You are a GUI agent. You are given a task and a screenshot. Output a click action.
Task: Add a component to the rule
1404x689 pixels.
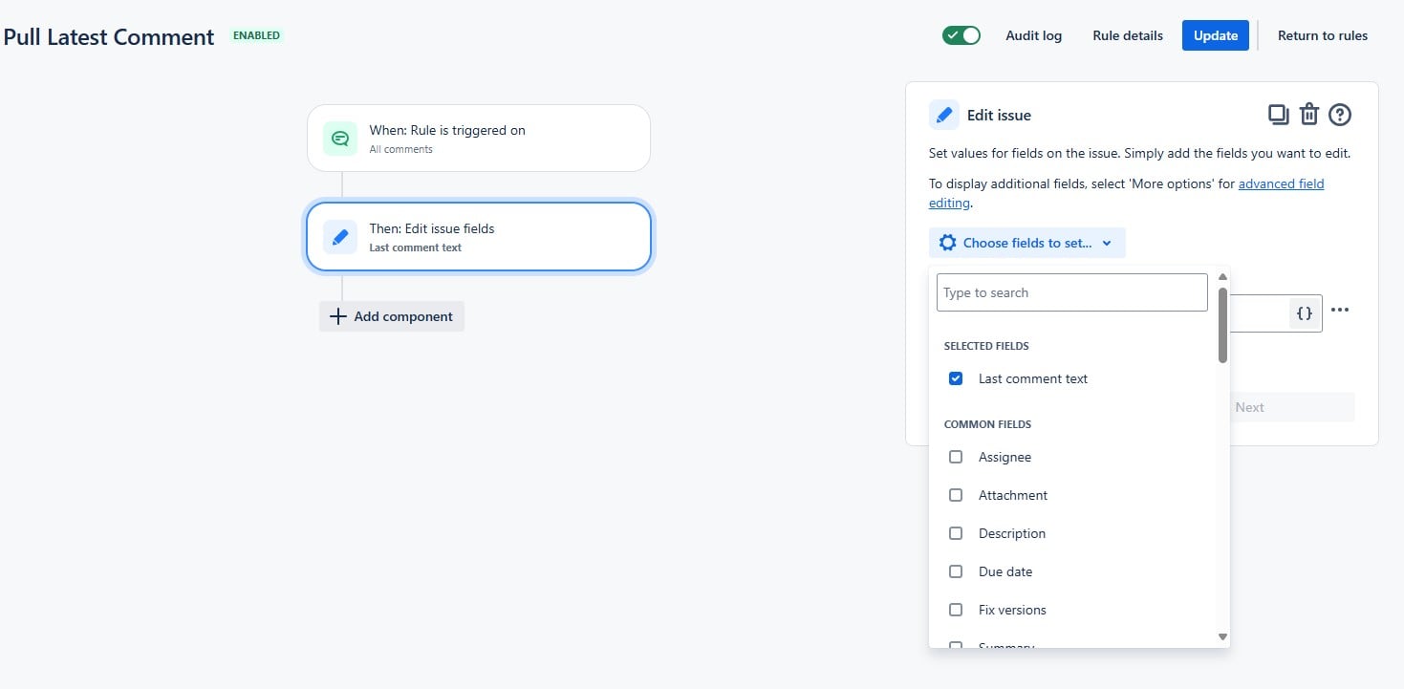pos(392,316)
